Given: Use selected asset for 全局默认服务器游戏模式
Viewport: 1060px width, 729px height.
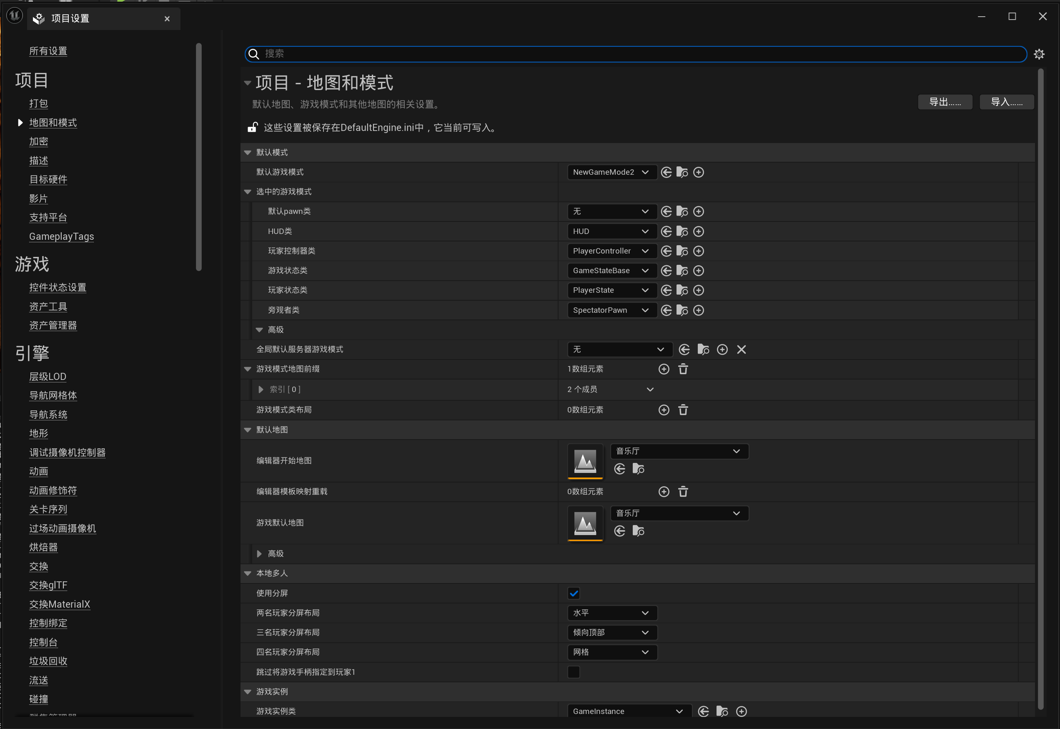Looking at the screenshot, I should (x=684, y=350).
